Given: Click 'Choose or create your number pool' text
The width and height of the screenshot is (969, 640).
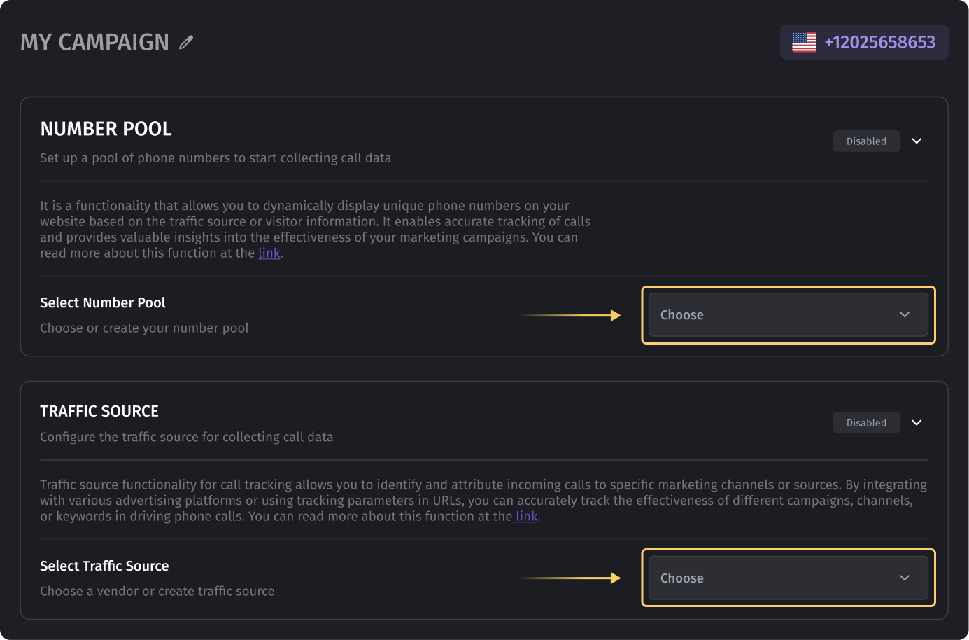Looking at the screenshot, I should [x=144, y=328].
